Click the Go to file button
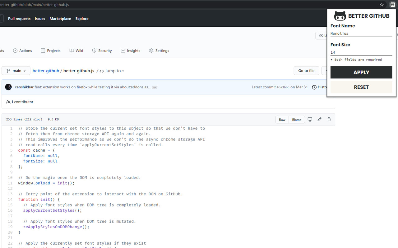The width and height of the screenshot is (398, 248). tap(306, 71)
